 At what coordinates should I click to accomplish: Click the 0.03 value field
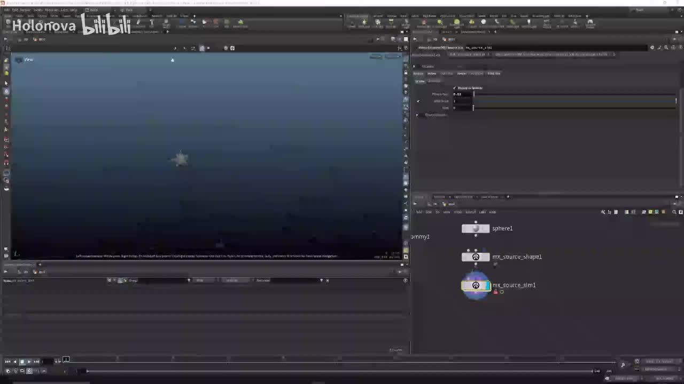click(462, 94)
